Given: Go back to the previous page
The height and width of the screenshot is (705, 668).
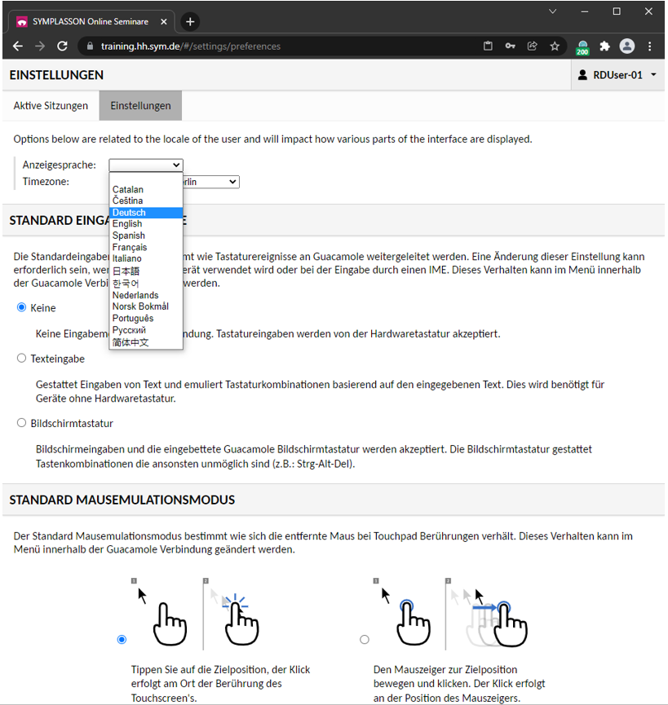Looking at the screenshot, I should point(18,46).
